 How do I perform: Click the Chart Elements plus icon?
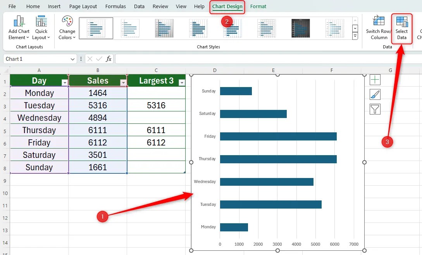[375, 80]
